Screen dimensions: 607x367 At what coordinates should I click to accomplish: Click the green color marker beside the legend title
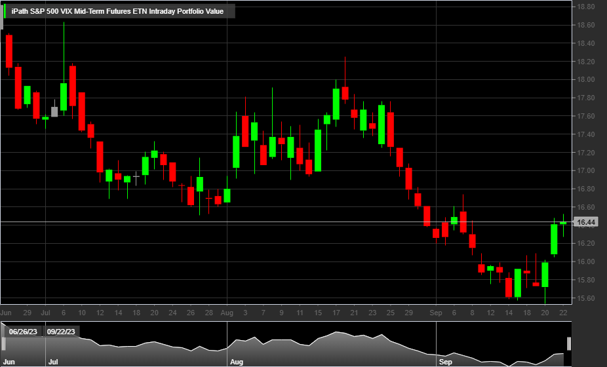(x=5, y=11)
